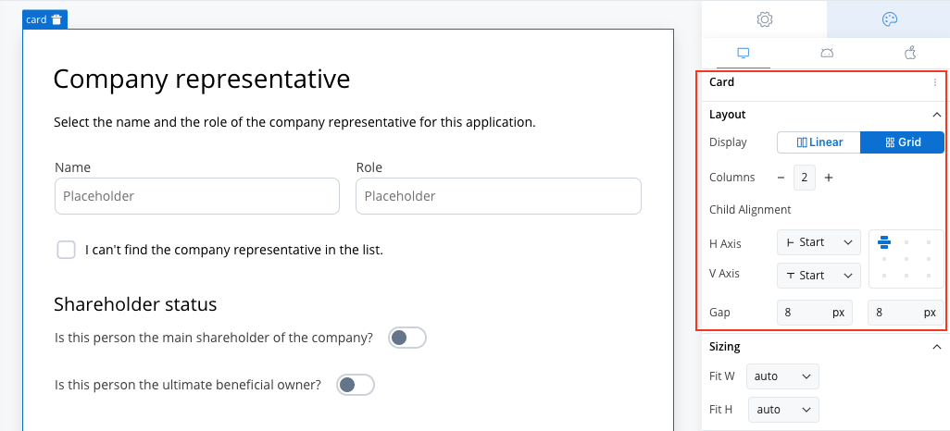The image size is (950, 431).
Task: Open the V Axis Start dropdown
Action: (x=819, y=276)
